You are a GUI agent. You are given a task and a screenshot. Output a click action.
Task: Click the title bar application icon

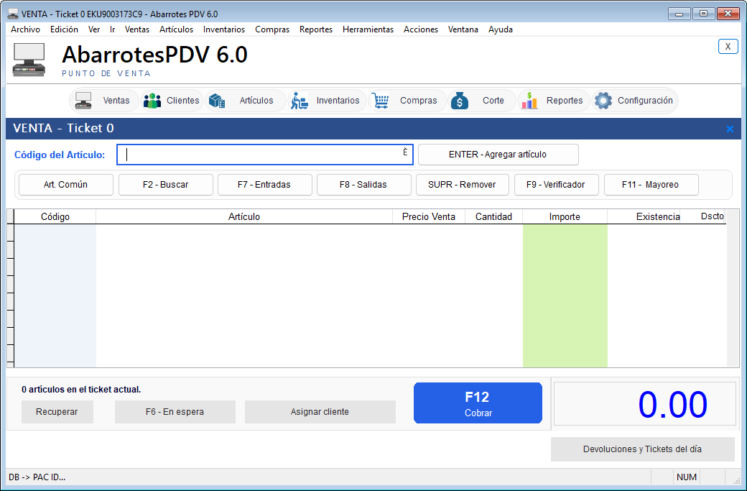tap(14, 14)
